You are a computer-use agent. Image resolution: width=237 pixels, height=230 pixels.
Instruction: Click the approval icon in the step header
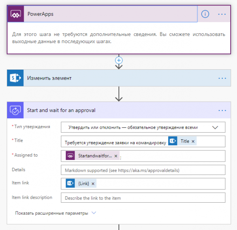15,110
